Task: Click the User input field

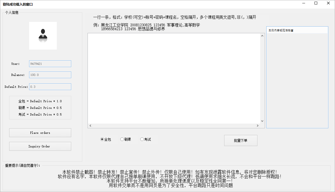Action: pyautogui.click(x=50, y=64)
